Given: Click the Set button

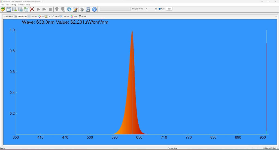Looking at the screenshot, I should (169, 9).
